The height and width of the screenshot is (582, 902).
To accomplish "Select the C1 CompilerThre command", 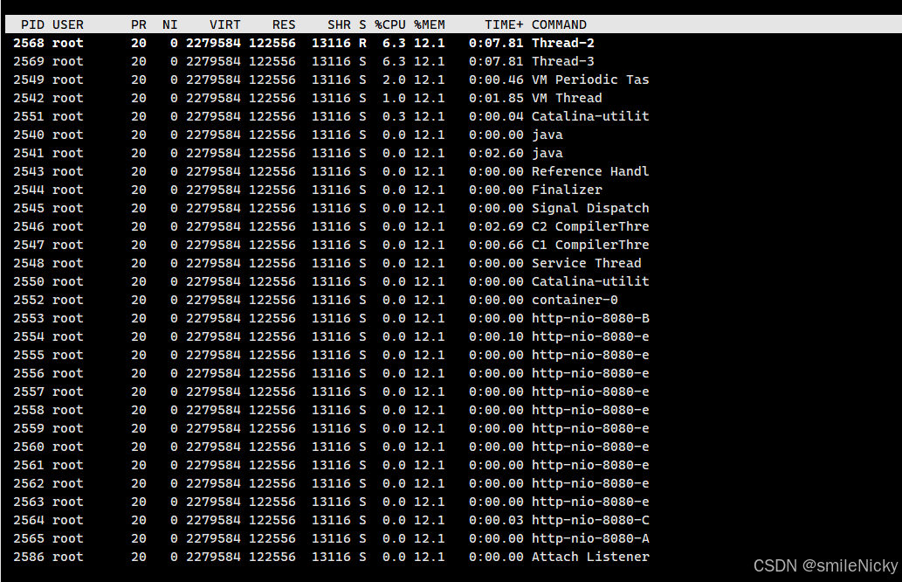I will pos(589,245).
